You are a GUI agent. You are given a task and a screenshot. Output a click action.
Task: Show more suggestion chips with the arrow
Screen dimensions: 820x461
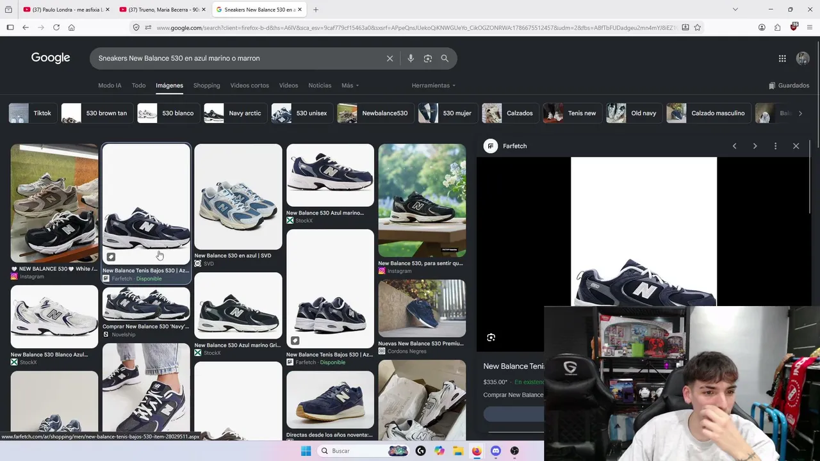tap(800, 113)
